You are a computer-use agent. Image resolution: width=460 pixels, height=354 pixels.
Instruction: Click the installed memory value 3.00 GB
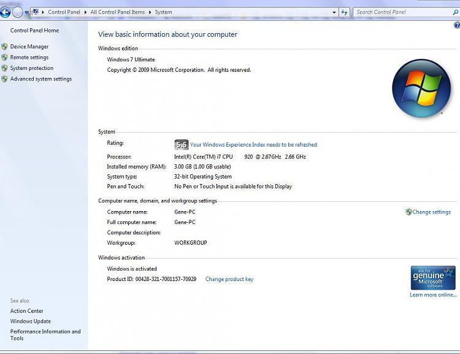202,167
